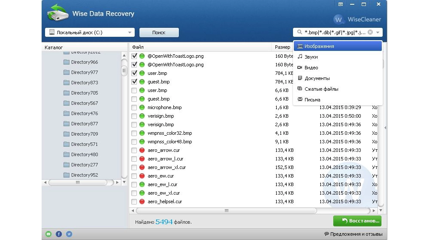Click the red status dot beside aero_arrow.cur
Image resolution: width=429 pixels, height=240 pixels.
[x=142, y=150]
